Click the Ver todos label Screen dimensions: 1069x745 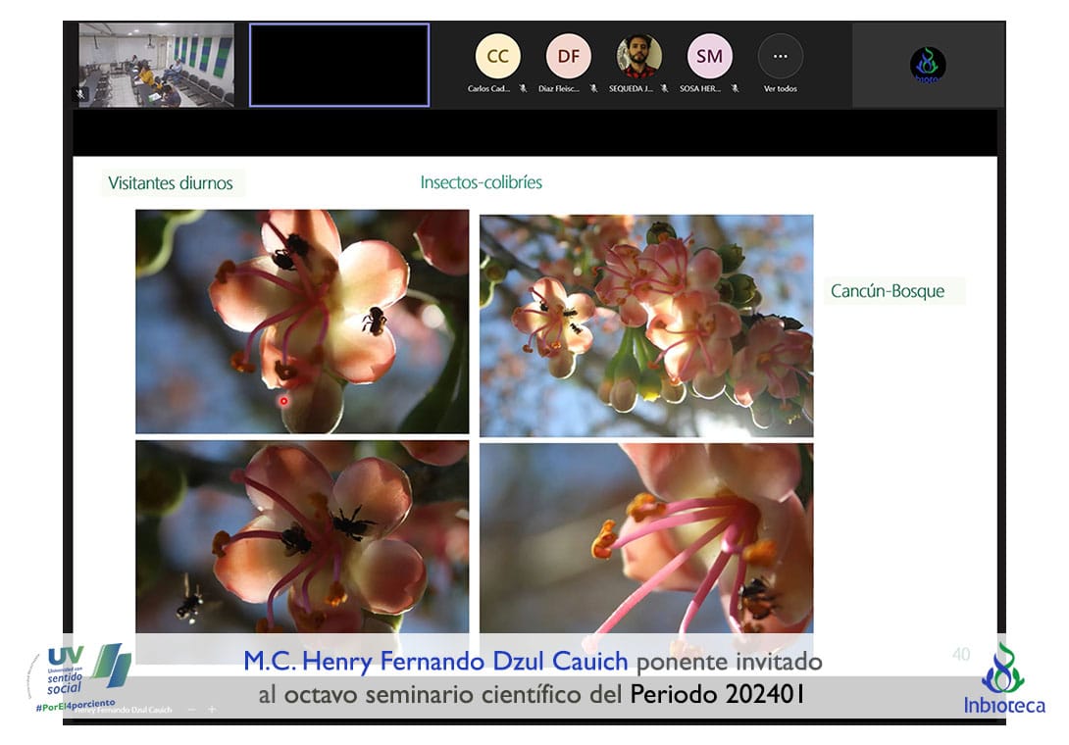[780, 88]
